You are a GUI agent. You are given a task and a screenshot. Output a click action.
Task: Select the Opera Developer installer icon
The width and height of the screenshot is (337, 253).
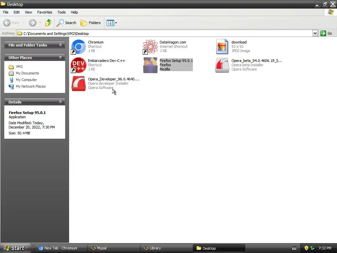tap(78, 84)
